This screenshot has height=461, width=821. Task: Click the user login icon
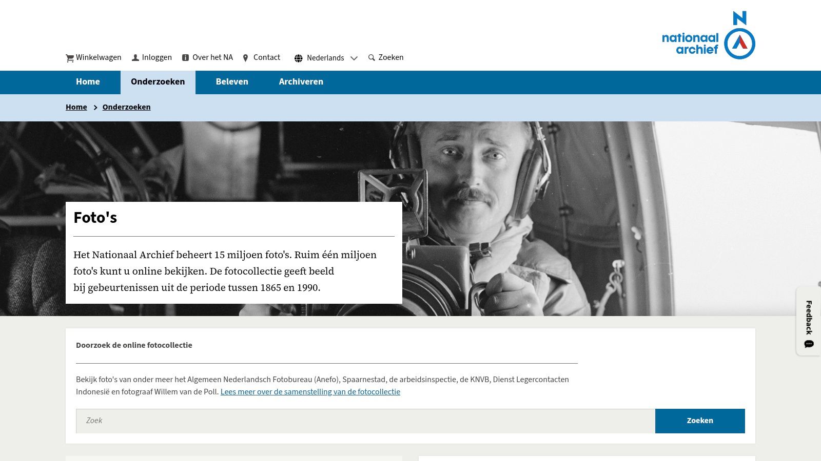coord(135,58)
